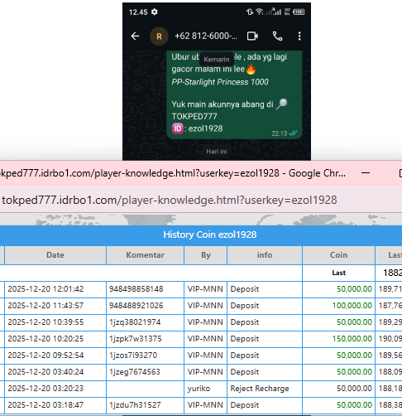
Task: Tap the Kemarin date chip
Action: pos(217,59)
